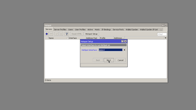Close the Hotspot window

coord(166,25)
